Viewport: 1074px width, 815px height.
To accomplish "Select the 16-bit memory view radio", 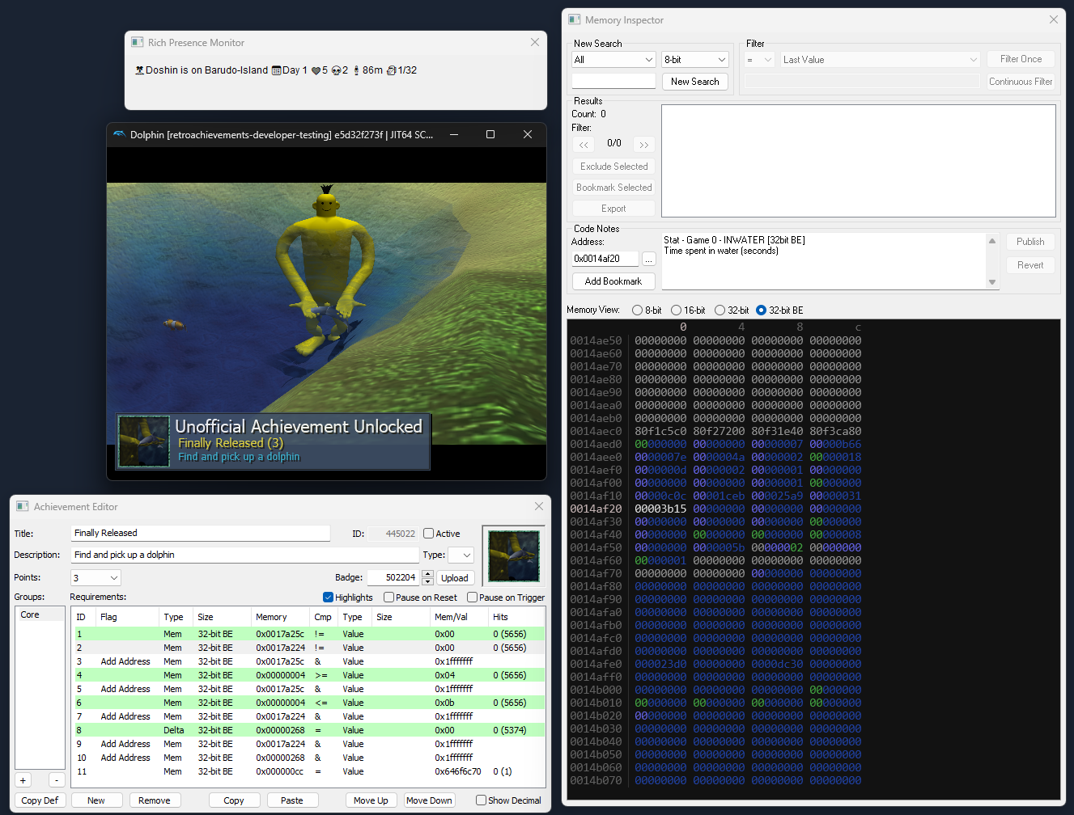I will (676, 310).
